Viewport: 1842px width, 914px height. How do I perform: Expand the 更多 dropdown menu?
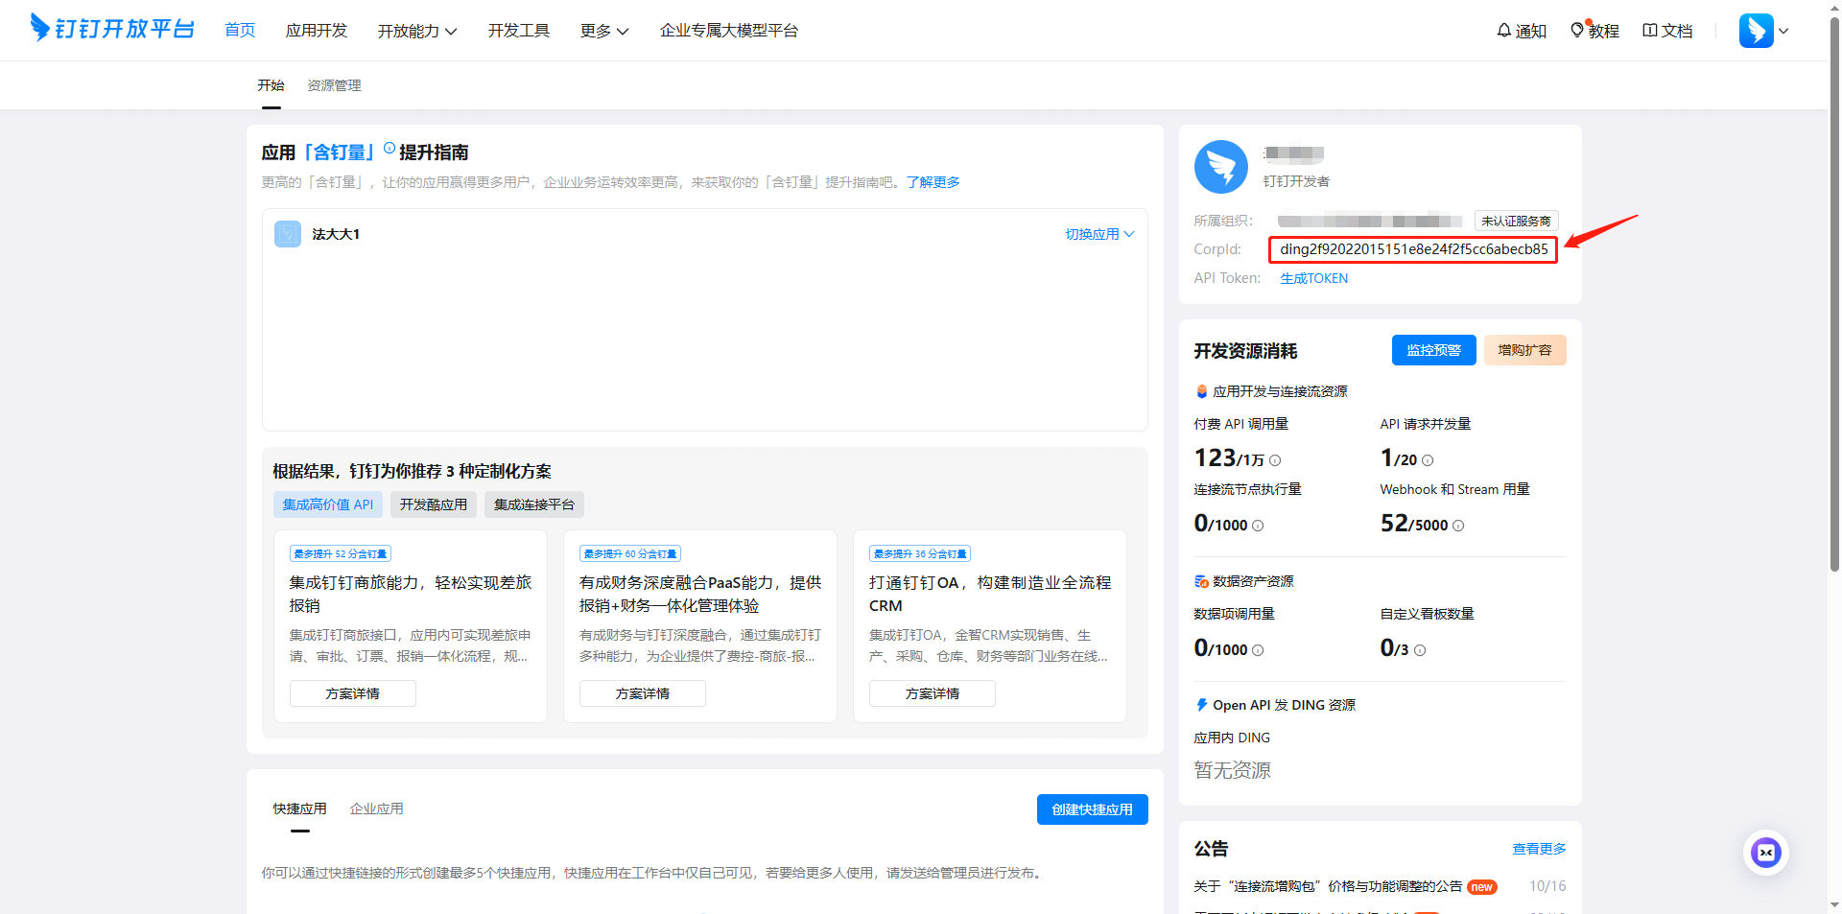pos(604,31)
